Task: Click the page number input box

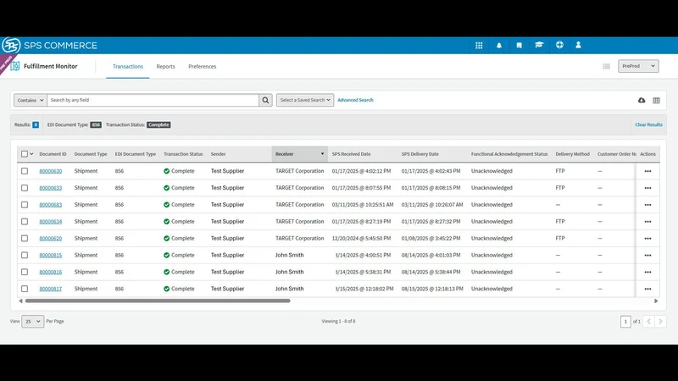Action: pos(625,322)
